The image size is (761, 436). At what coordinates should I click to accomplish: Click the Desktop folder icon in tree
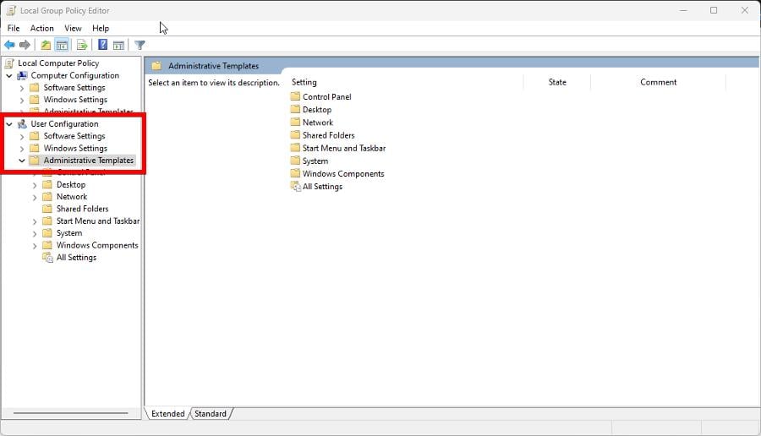pyautogui.click(x=47, y=184)
